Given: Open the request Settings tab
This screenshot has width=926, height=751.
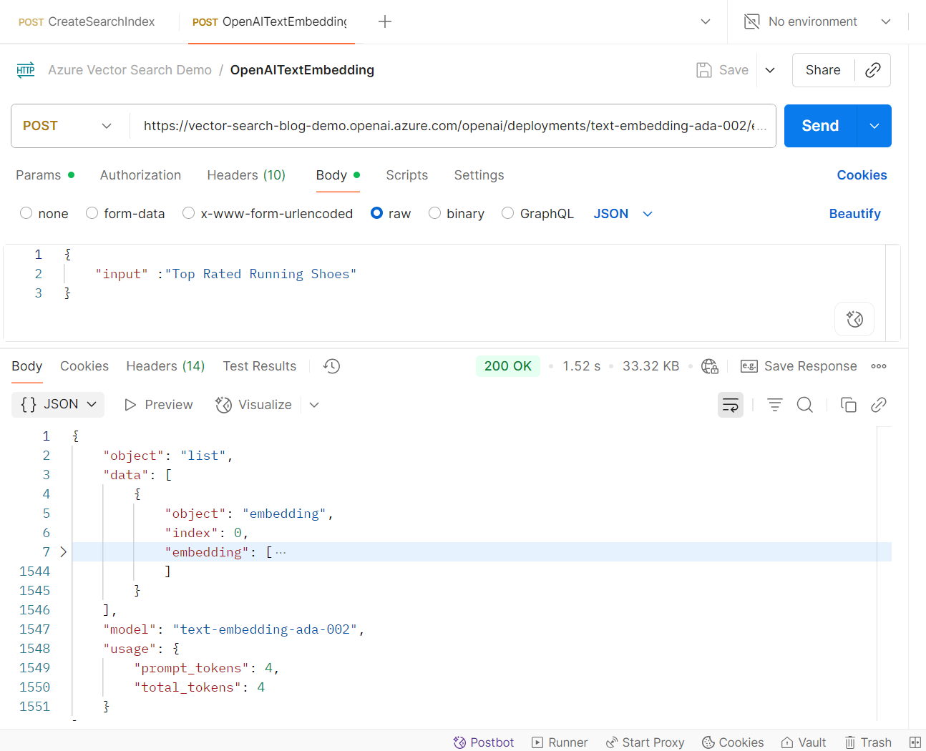Looking at the screenshot, I should [x=479, y=175].
